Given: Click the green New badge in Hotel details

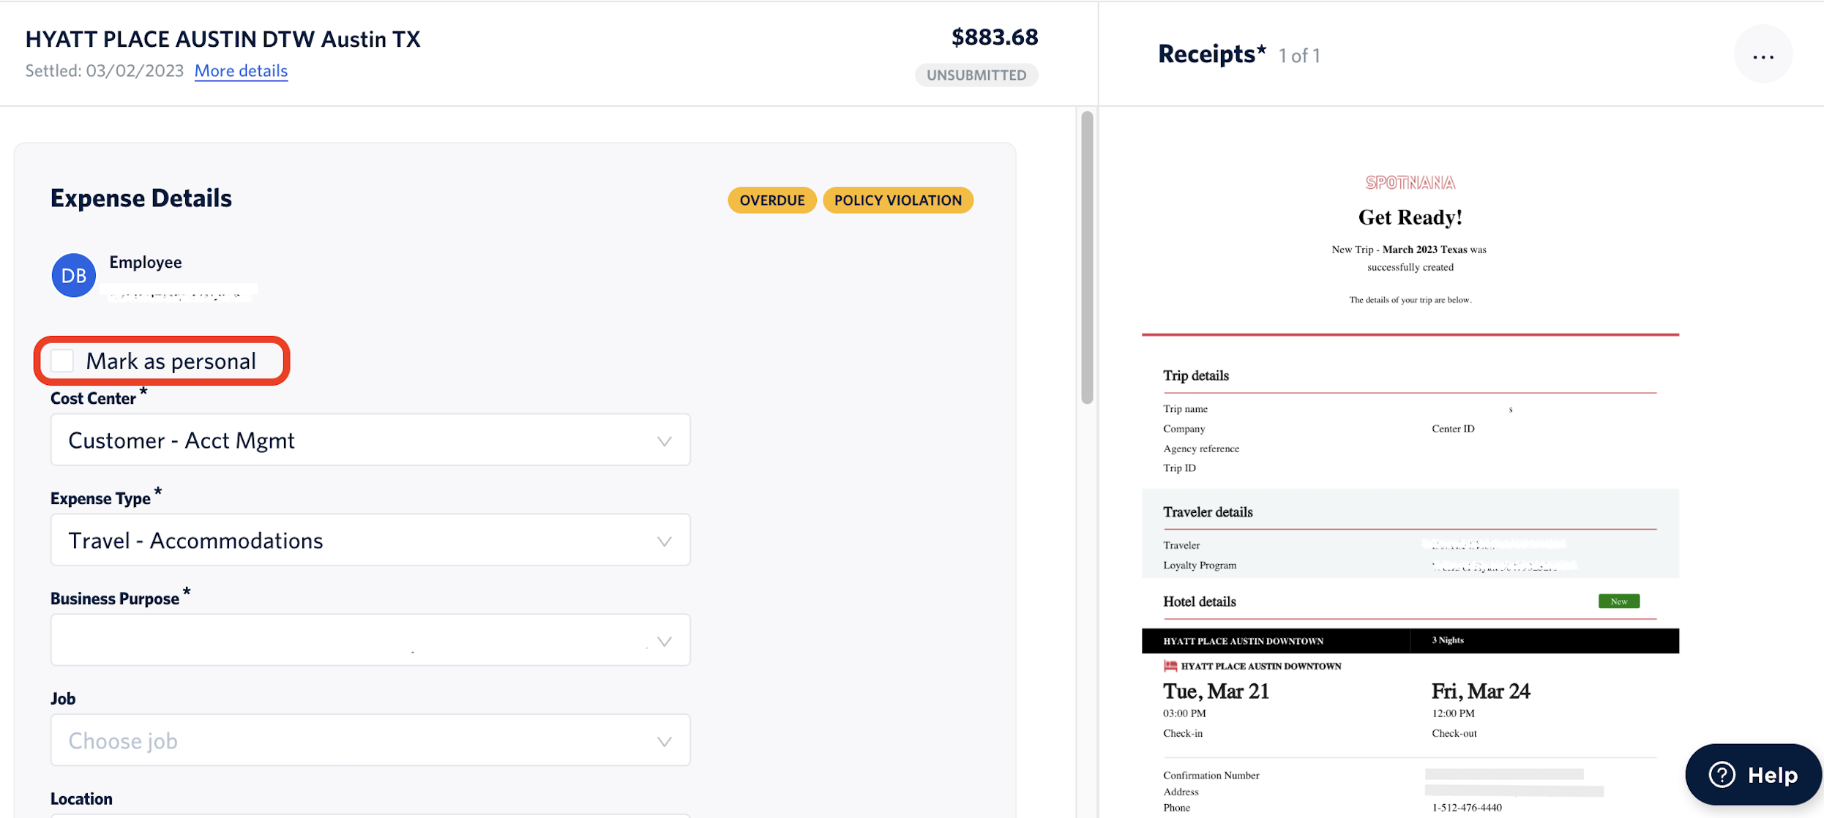Looking at the screenshot, I should pyautogui.click(x=1618, y=601).
